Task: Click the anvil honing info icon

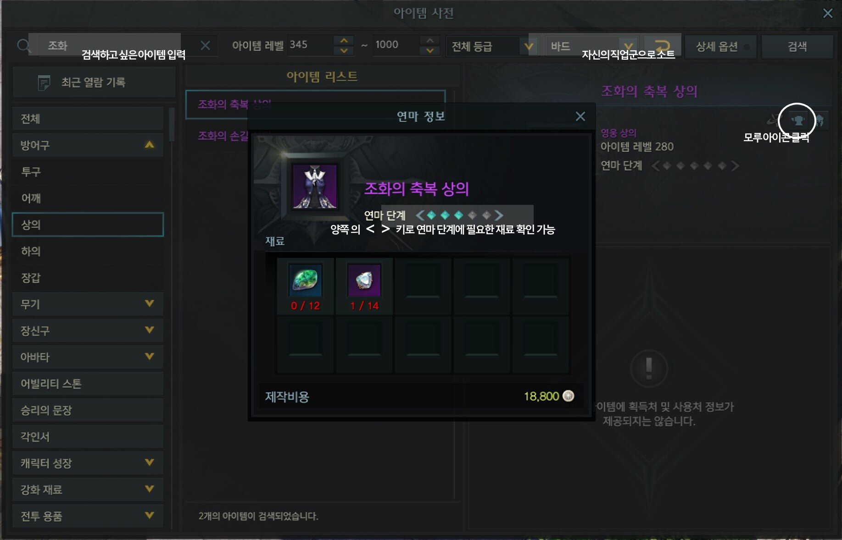Action: tap(798, 121)
